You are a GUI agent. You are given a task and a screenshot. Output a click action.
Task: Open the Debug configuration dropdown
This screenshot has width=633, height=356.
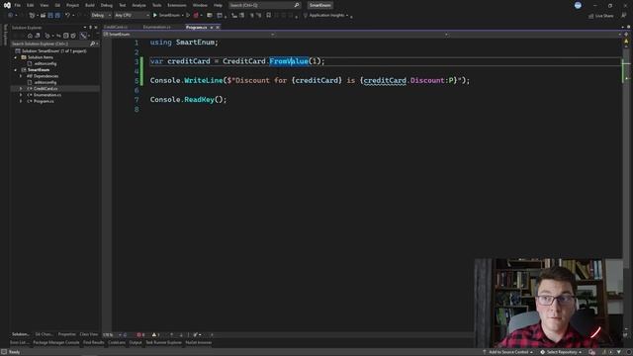point(101,16)
